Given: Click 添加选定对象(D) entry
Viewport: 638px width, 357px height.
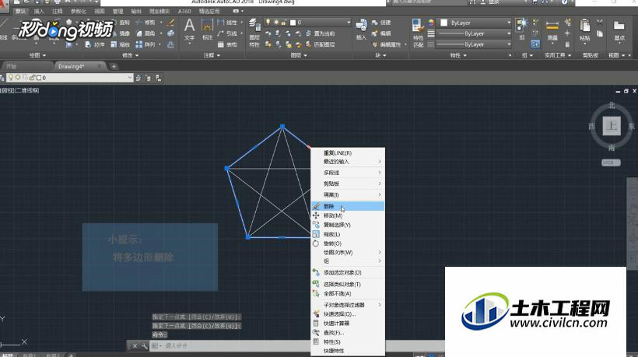Looking at the screenshot, I should tap(348, 272).
